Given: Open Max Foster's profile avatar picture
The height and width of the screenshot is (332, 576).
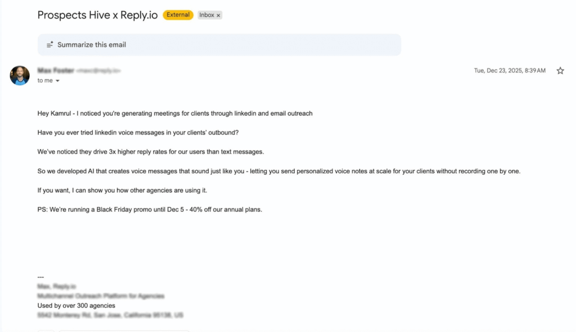Looking at the screenshot, I should (x=20, y=75).
